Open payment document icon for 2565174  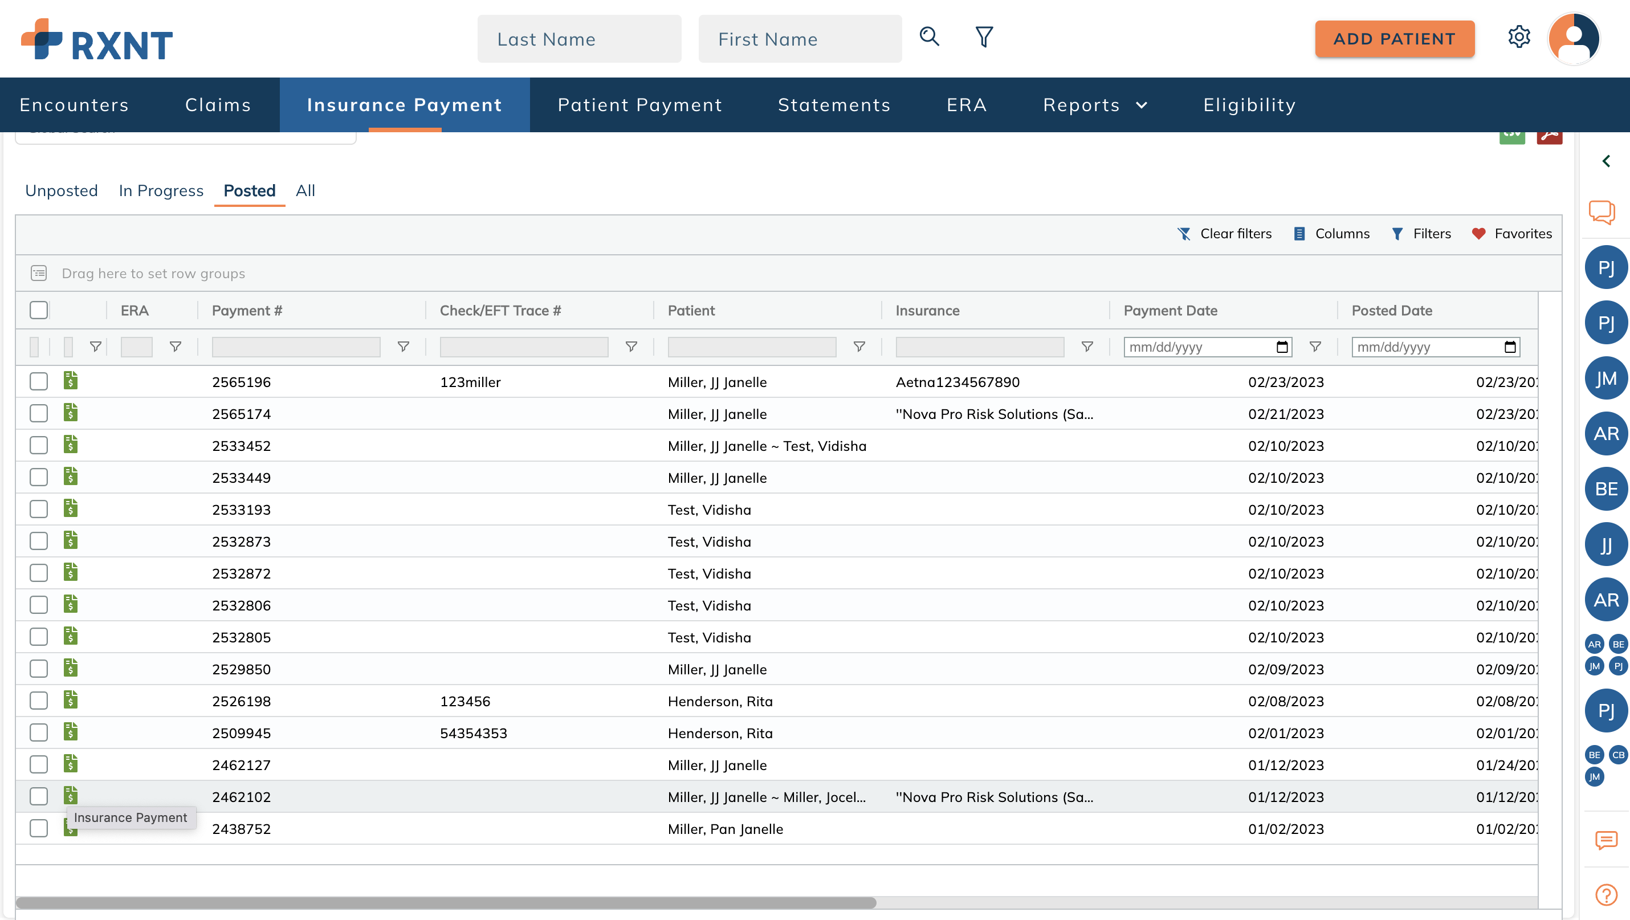pyautogui.click(x=70, y=413)
